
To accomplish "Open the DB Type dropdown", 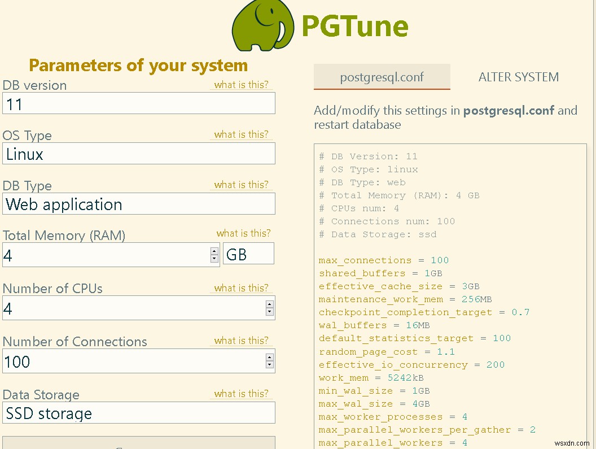I will [x=139, y=204].
